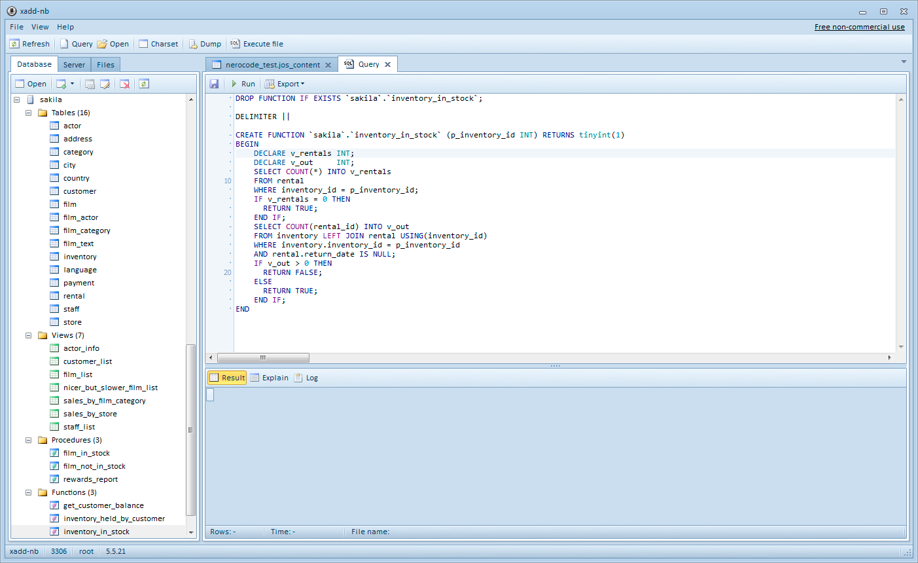
Task: Open the View menu
Action: 40,27
